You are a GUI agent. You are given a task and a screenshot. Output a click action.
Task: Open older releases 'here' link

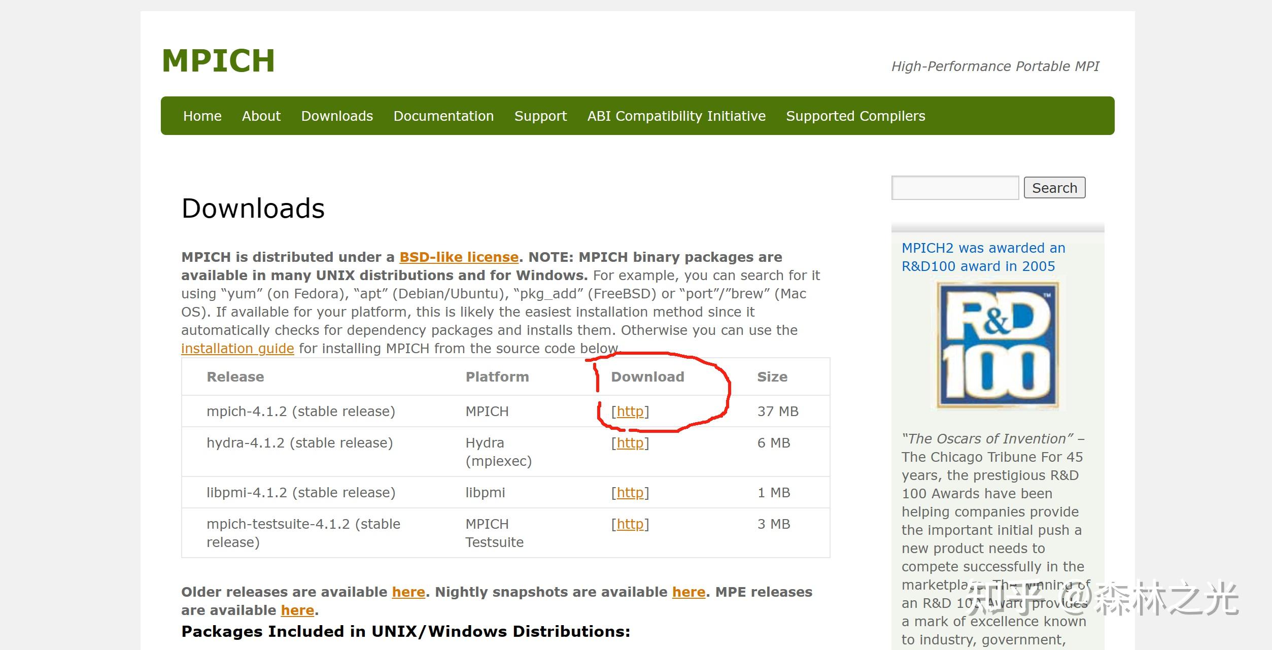pyautogui.click(x=408, y=592)
